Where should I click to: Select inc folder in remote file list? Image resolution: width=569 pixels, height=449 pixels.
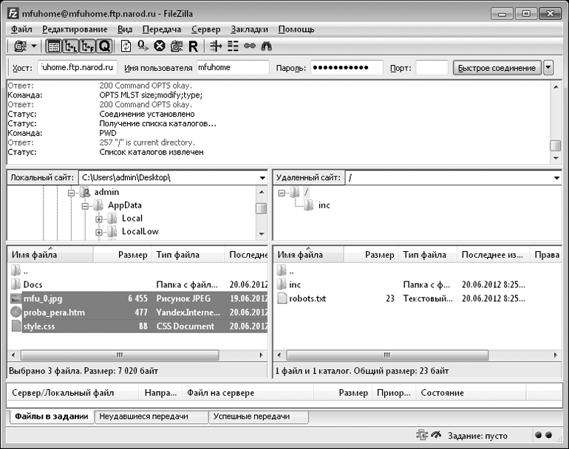pos(295,285)
